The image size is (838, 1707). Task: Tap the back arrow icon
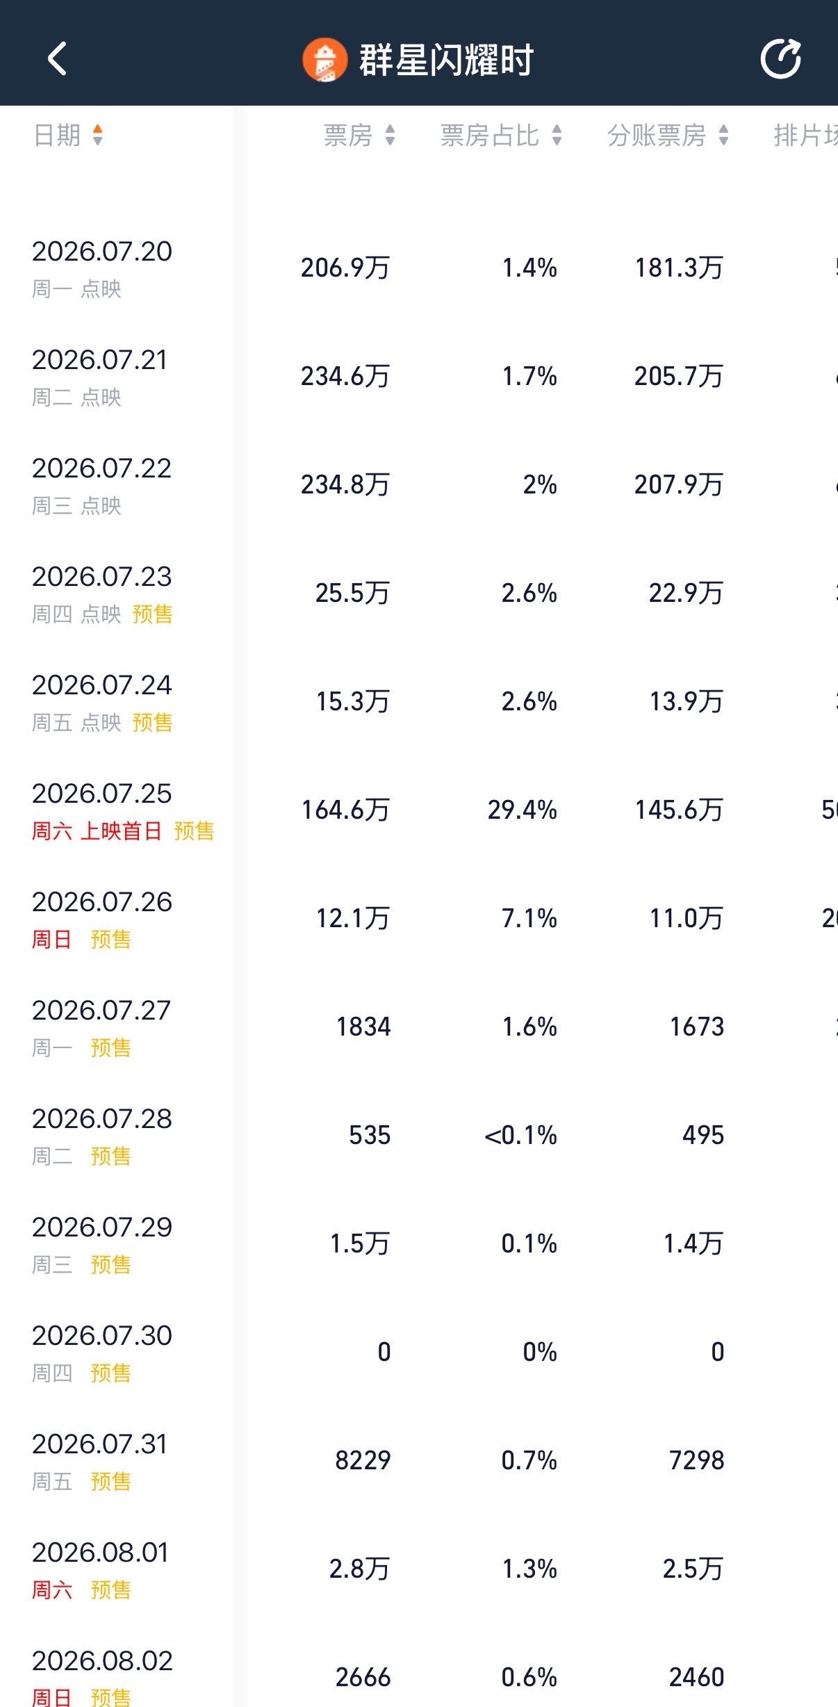tap(57, 58)
